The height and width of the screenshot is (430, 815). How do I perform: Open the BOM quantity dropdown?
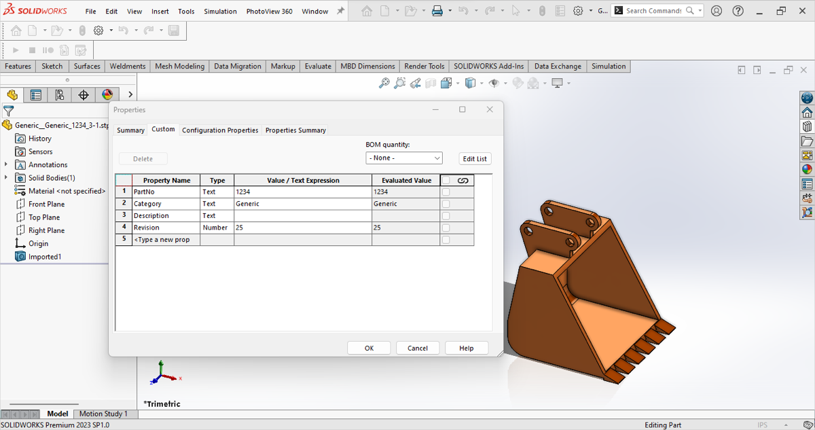tap(404, 158)
